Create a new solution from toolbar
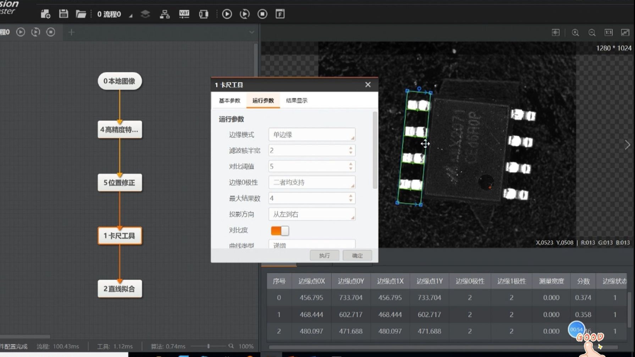 pyautogui.click(x=45, y=14)
